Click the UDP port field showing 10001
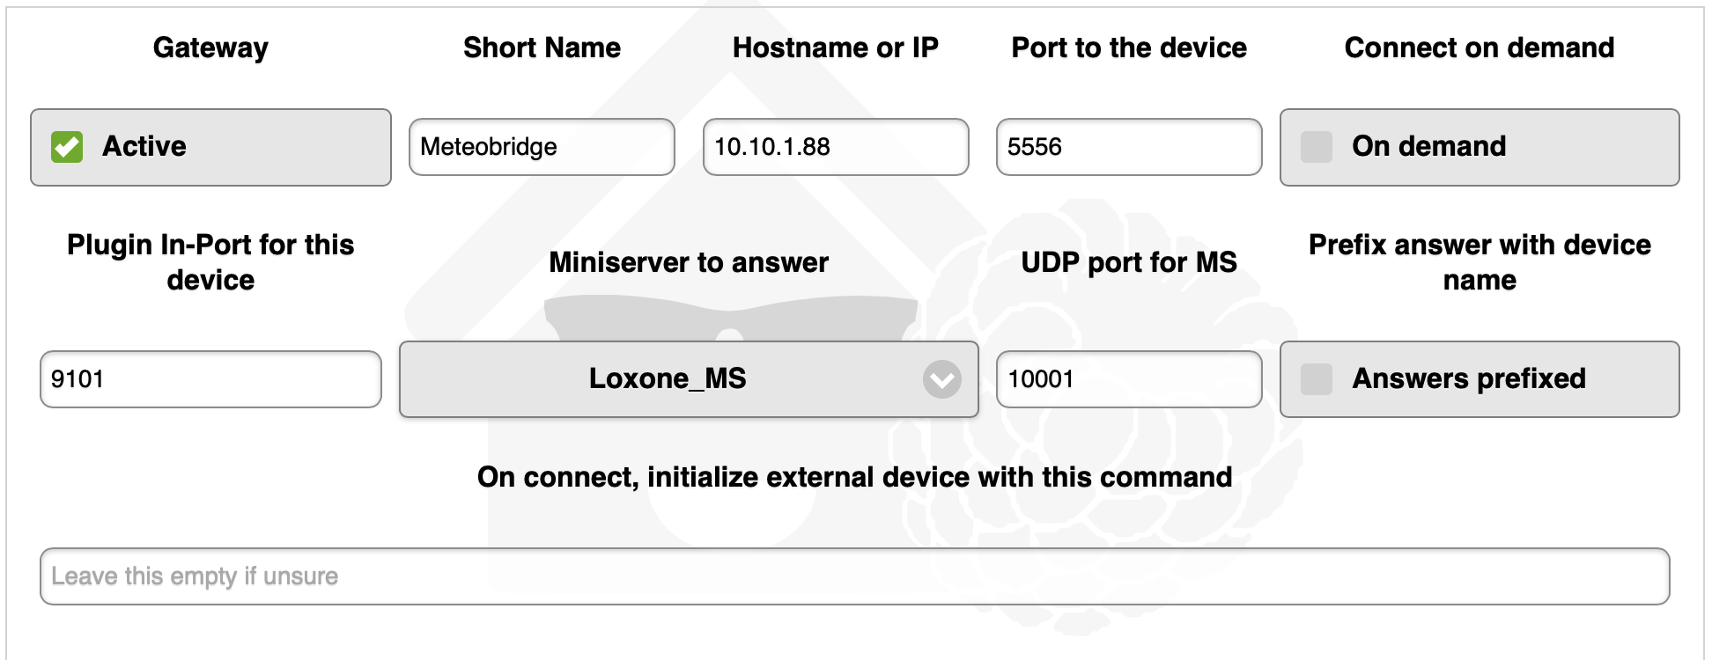Viewport: 1712px width, 660px height. (1128, 379)
